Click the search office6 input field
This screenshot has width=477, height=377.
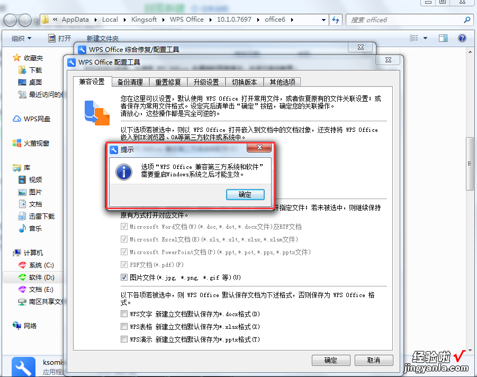point(405,20)
